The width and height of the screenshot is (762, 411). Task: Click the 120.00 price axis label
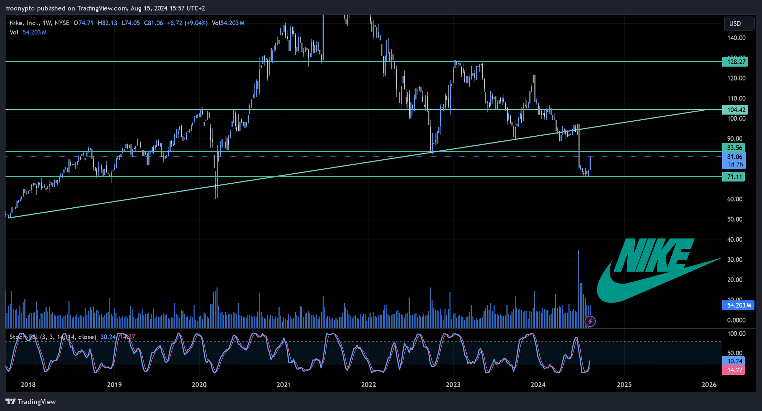(x=736, y=78)
